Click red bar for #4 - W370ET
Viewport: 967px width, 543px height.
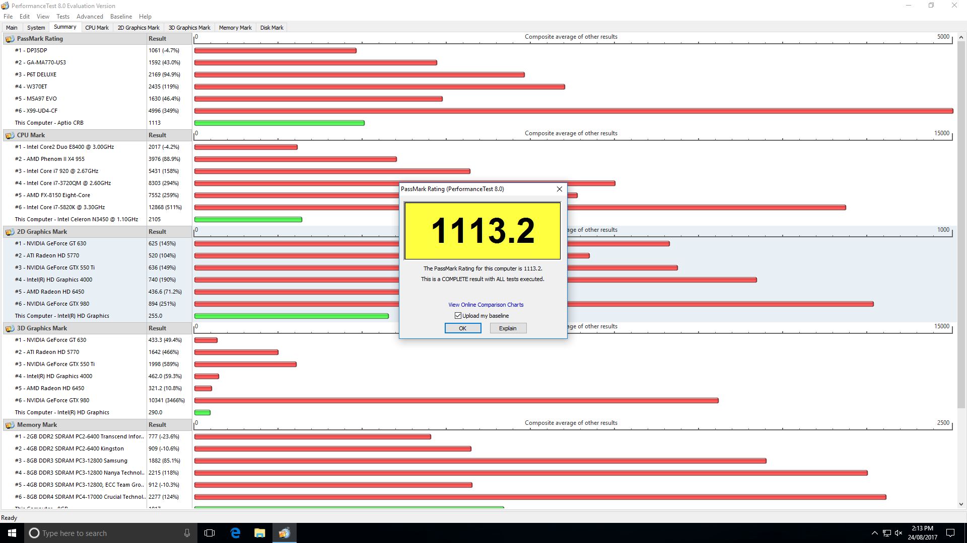(380, 86)
